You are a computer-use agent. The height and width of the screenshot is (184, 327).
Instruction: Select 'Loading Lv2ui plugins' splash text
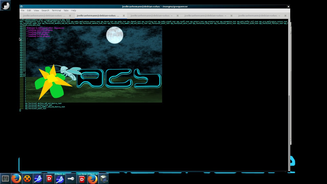(x=39, y=36)
